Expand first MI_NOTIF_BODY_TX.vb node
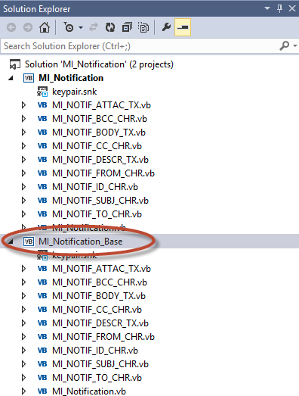Screen dimensions: 299x396 23,133
